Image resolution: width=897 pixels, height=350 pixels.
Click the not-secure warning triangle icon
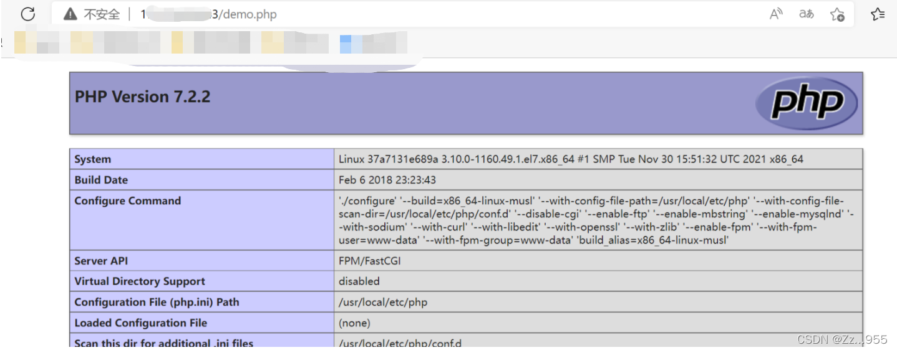(x=70, y=14)
